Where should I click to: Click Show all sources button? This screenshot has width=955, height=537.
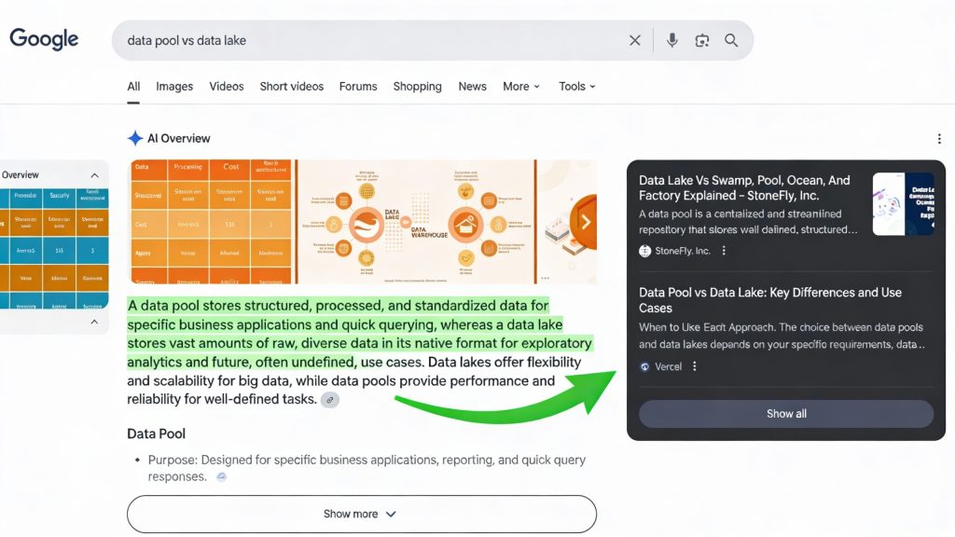[x=786, y=413]
